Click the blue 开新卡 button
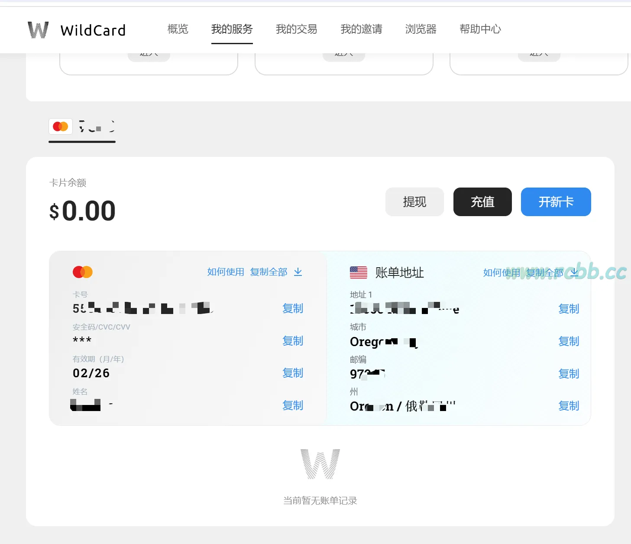 [556, 202]
